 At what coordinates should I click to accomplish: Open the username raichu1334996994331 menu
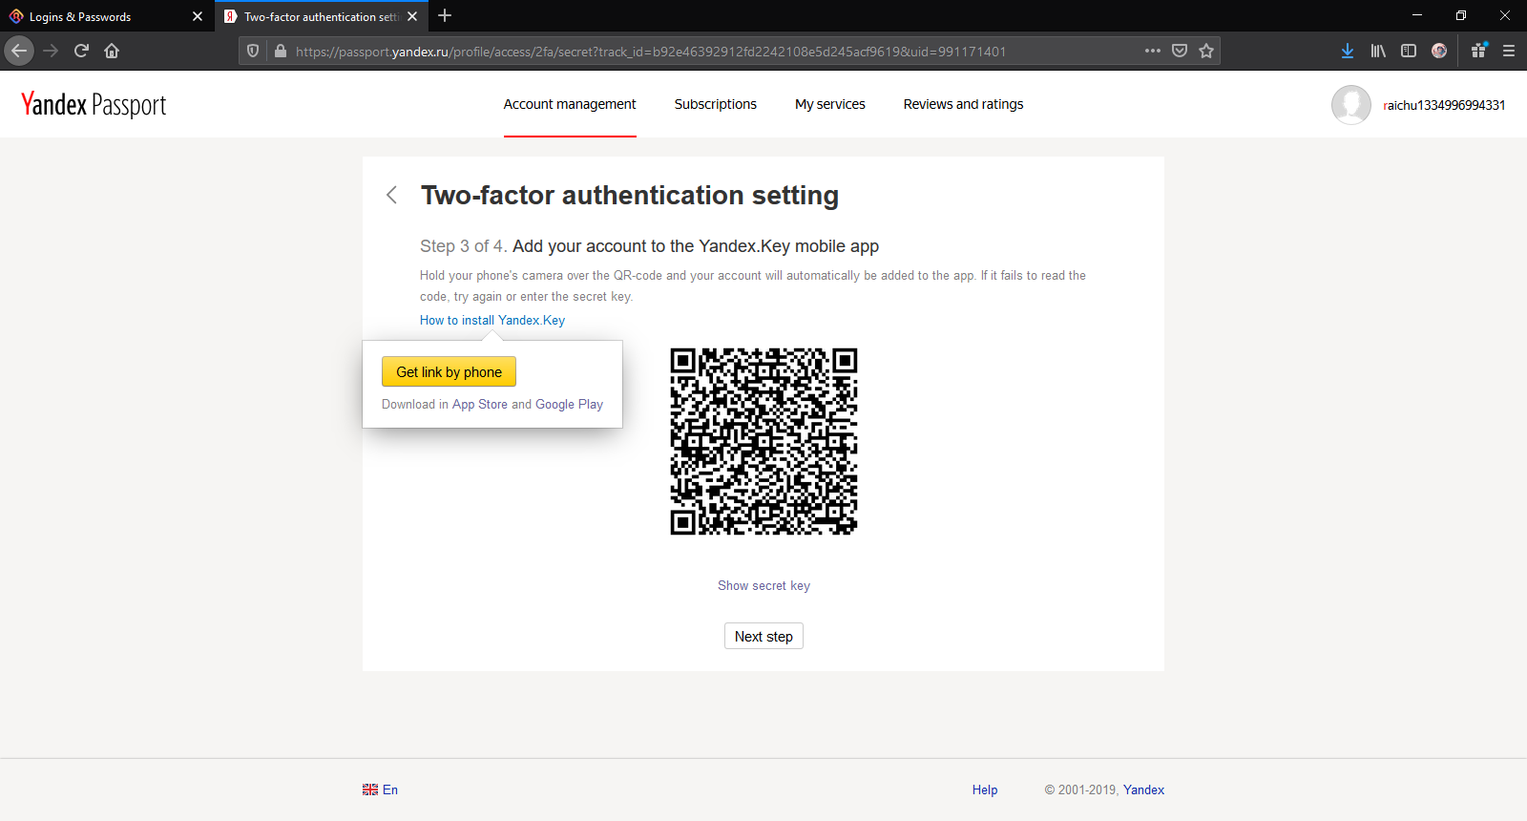coord(1444,105)
